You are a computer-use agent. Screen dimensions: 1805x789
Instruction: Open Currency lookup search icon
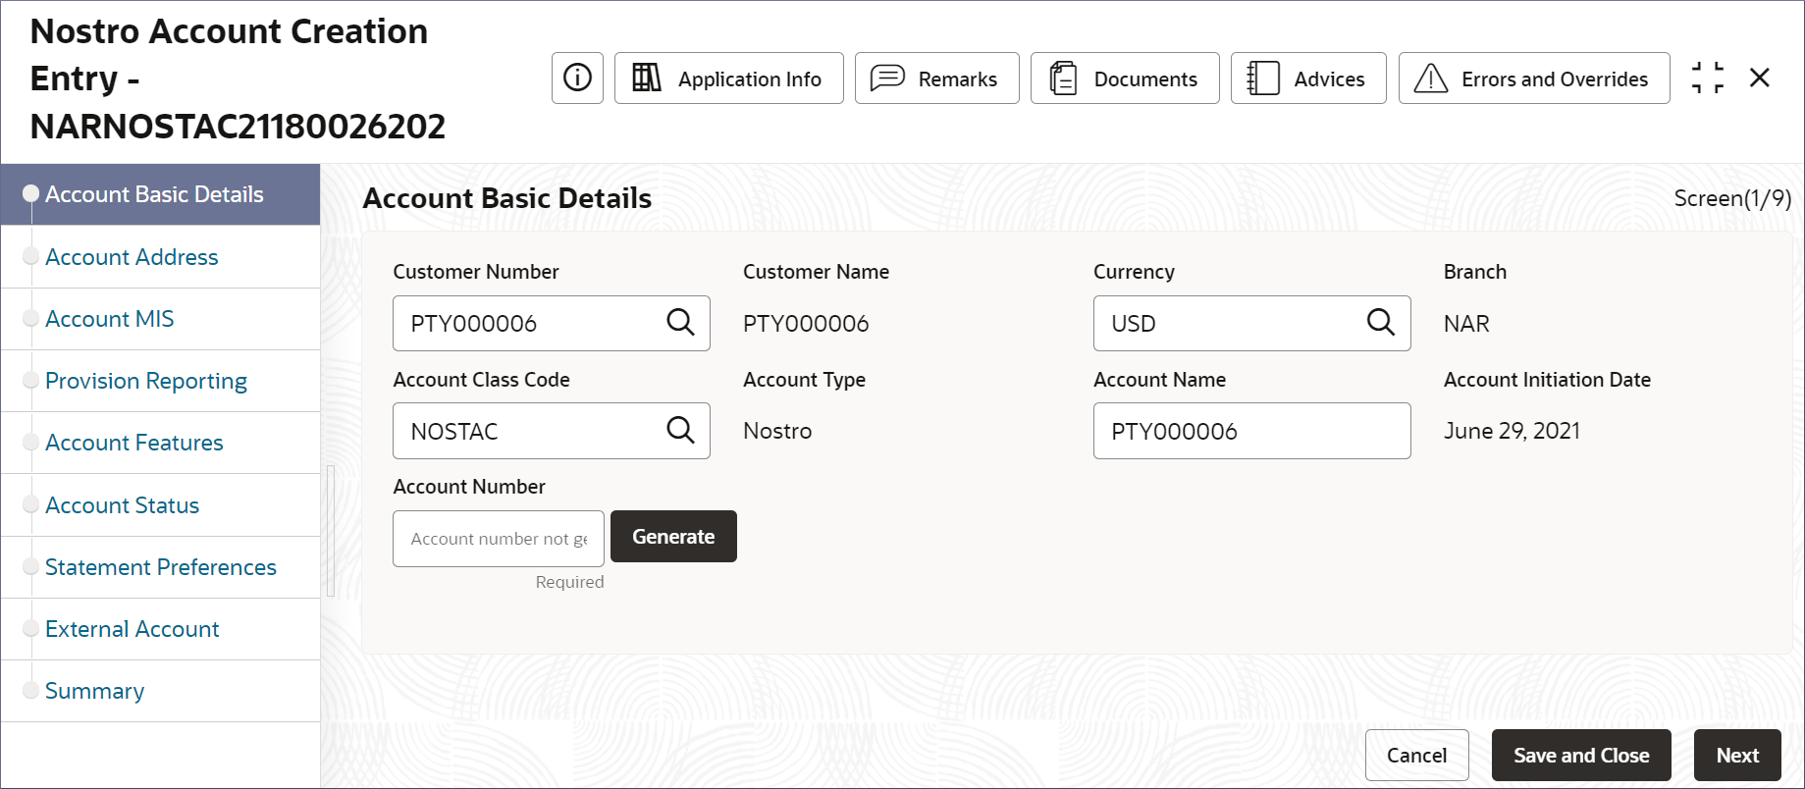point(1381,322)
